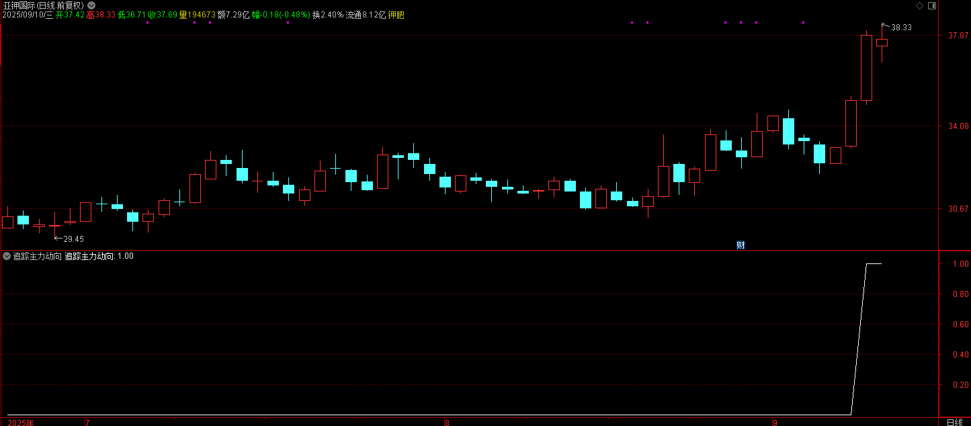Screen dimensions: 971x426
Task: Click the 收37.69 close value in header
Action: [x=163, y=15]
